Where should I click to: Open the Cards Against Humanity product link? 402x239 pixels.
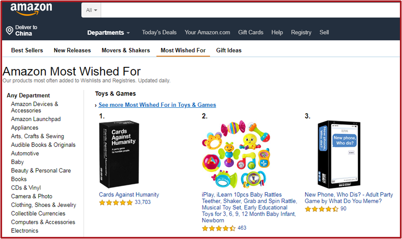coord(129,195)
